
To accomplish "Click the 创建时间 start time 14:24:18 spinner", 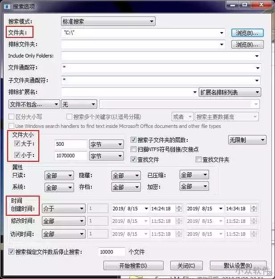I will point(179,209).
